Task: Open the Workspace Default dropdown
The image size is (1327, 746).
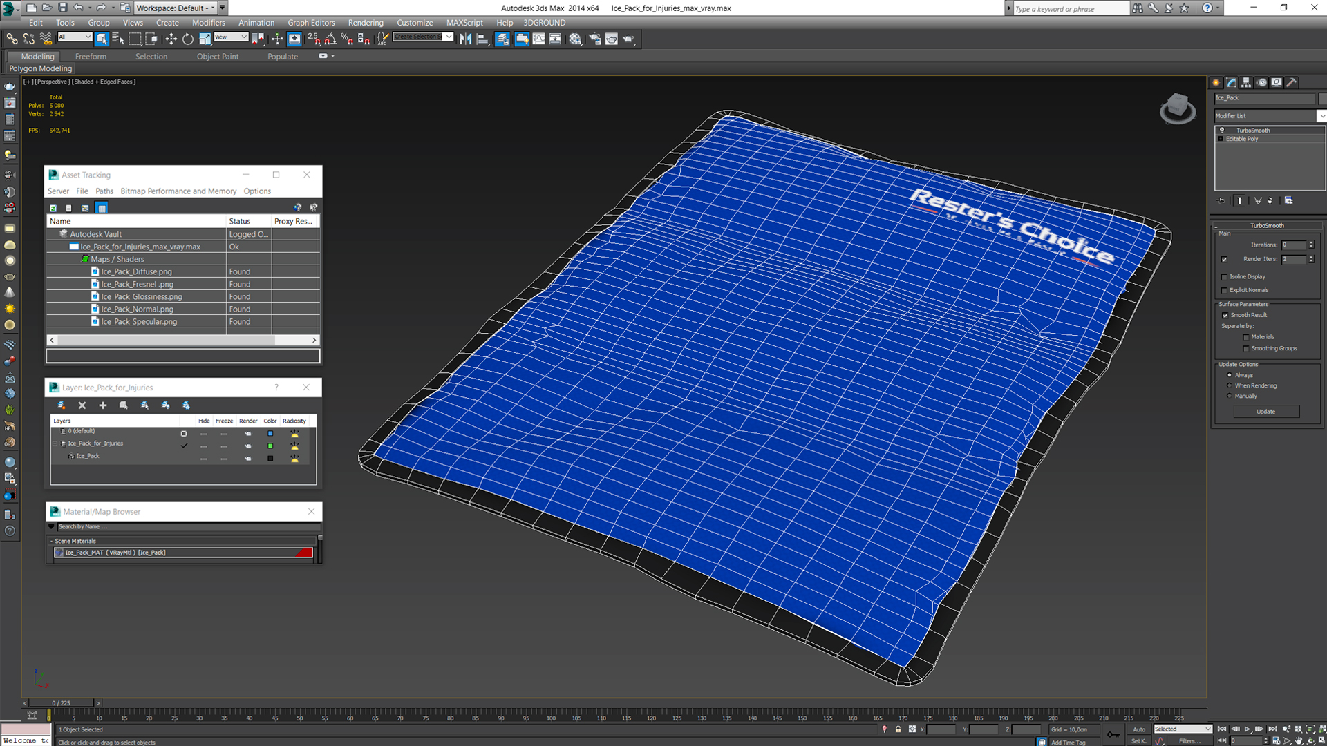Action: [x=176, y=8]
